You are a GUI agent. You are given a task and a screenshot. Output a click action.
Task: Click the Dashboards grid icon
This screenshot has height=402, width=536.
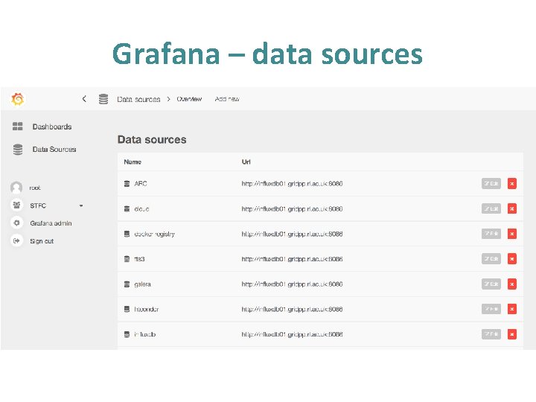[x=17, y=127]
